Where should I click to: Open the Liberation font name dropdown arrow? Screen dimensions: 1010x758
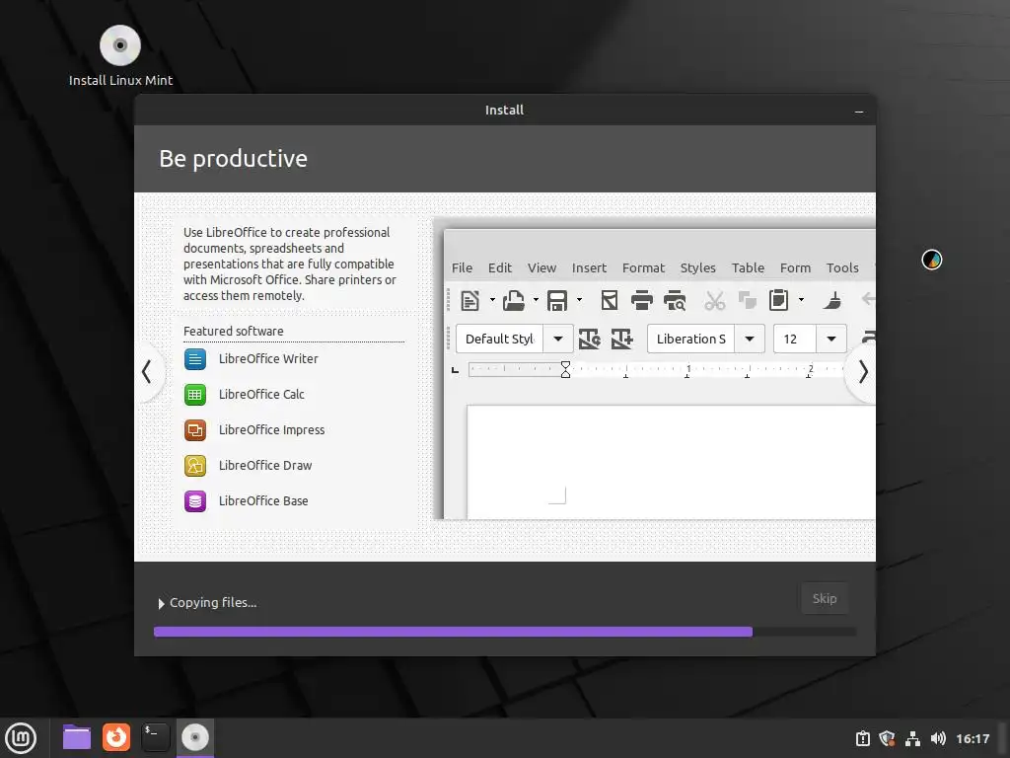pyautogui.click(x=750, y=340)
